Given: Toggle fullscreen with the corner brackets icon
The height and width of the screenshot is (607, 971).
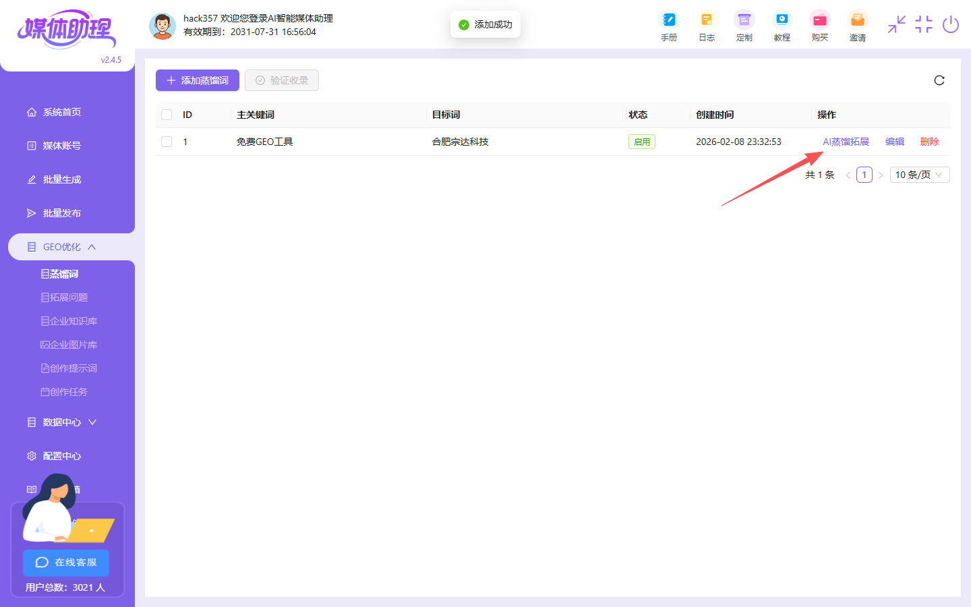Looking at the screenshot, I should [924, 24].
